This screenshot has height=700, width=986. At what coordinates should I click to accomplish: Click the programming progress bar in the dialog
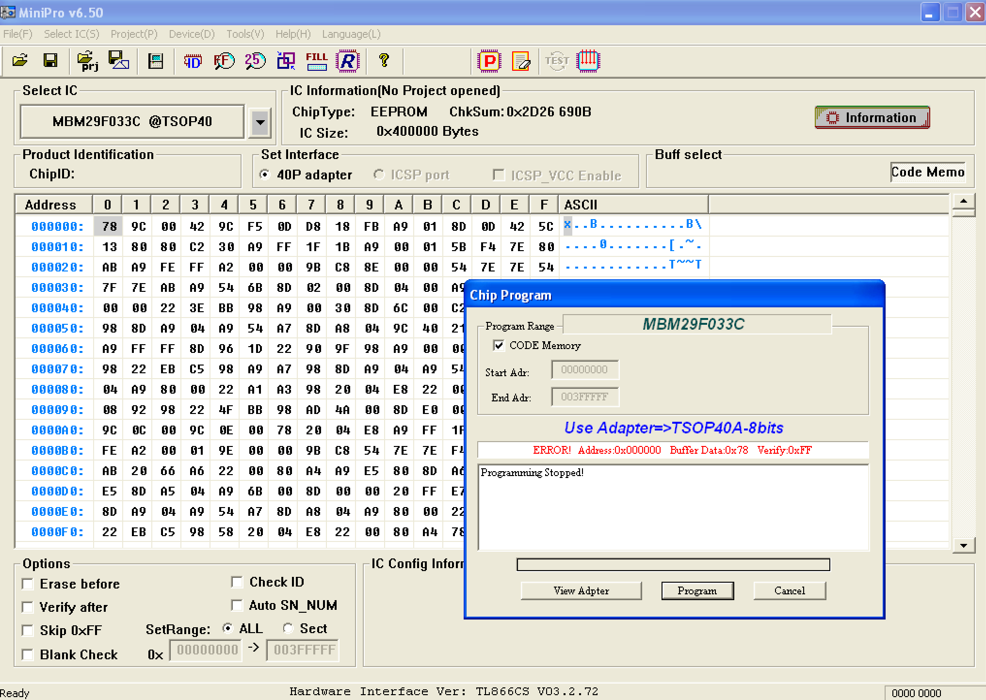(673, 565)
